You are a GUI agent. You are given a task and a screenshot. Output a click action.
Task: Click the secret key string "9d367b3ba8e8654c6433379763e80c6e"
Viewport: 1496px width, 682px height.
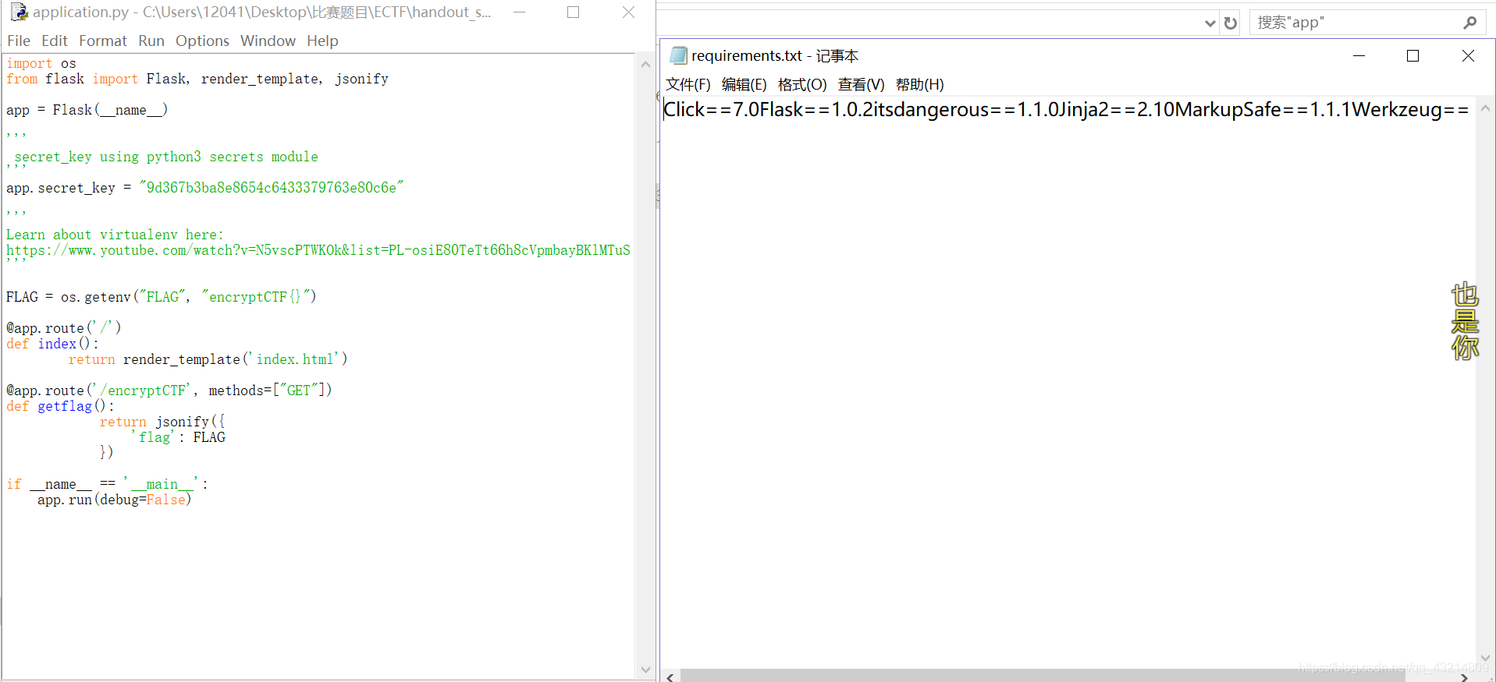click(272, 188)
